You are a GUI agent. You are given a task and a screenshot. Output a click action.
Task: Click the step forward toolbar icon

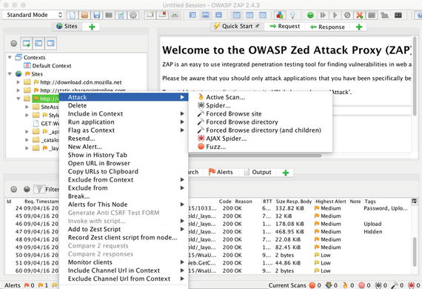click(323, 15)
